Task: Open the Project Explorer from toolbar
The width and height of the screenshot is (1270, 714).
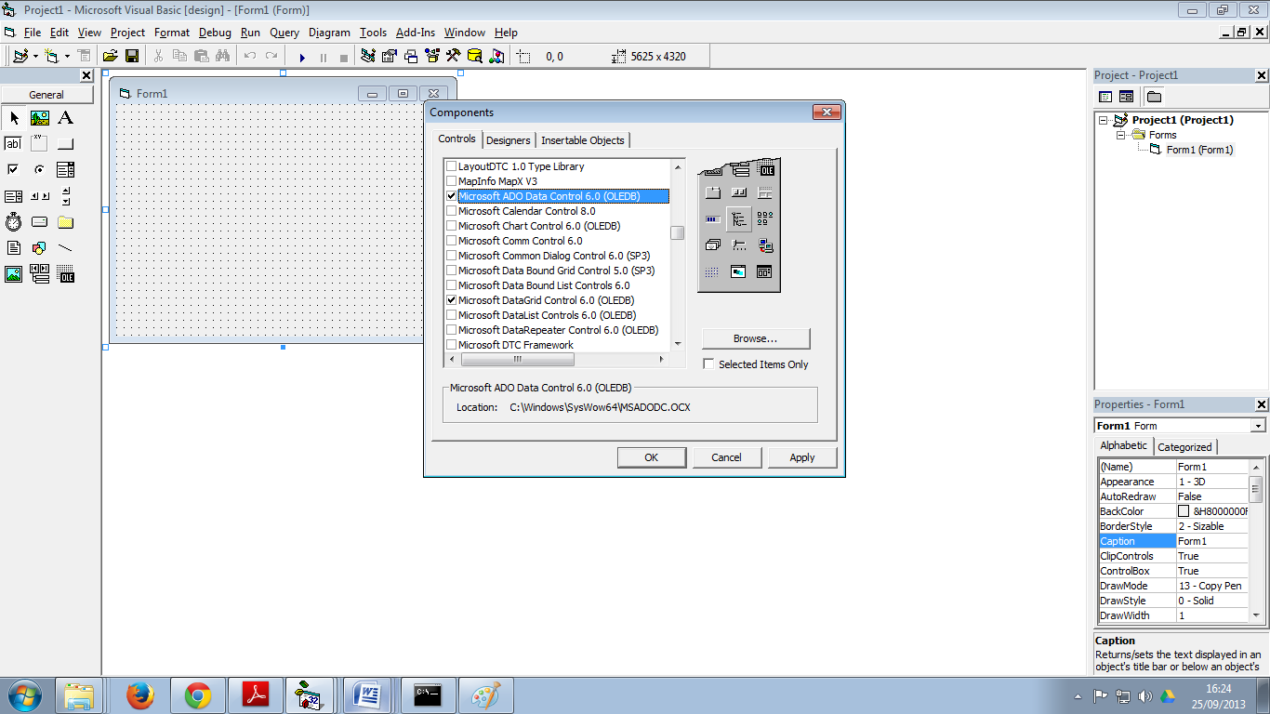Action: 368,57
